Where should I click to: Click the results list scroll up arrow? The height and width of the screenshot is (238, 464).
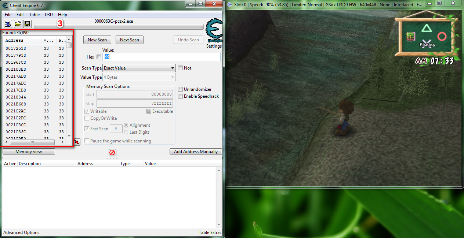[69, 40]
